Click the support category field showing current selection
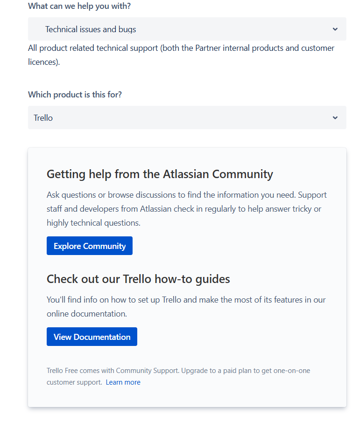This screenshot has width=352, height=428. pos(187,29)
